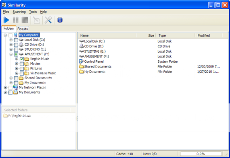Viewport: 230px width, 158px height.
Task: Uncheck the English Music checkbox
Action: point(22,59)
